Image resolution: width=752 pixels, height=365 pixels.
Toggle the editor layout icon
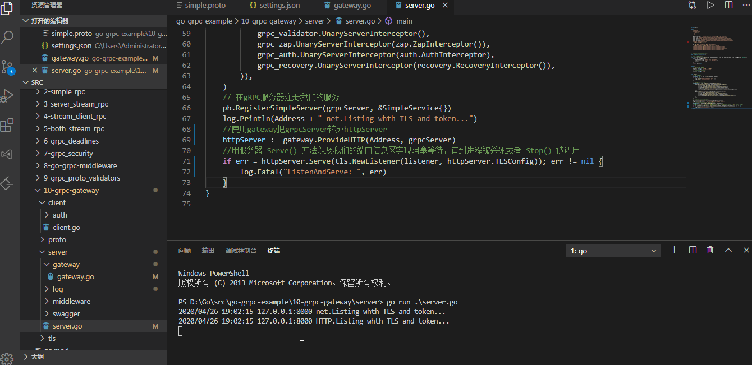coord(692,250)
